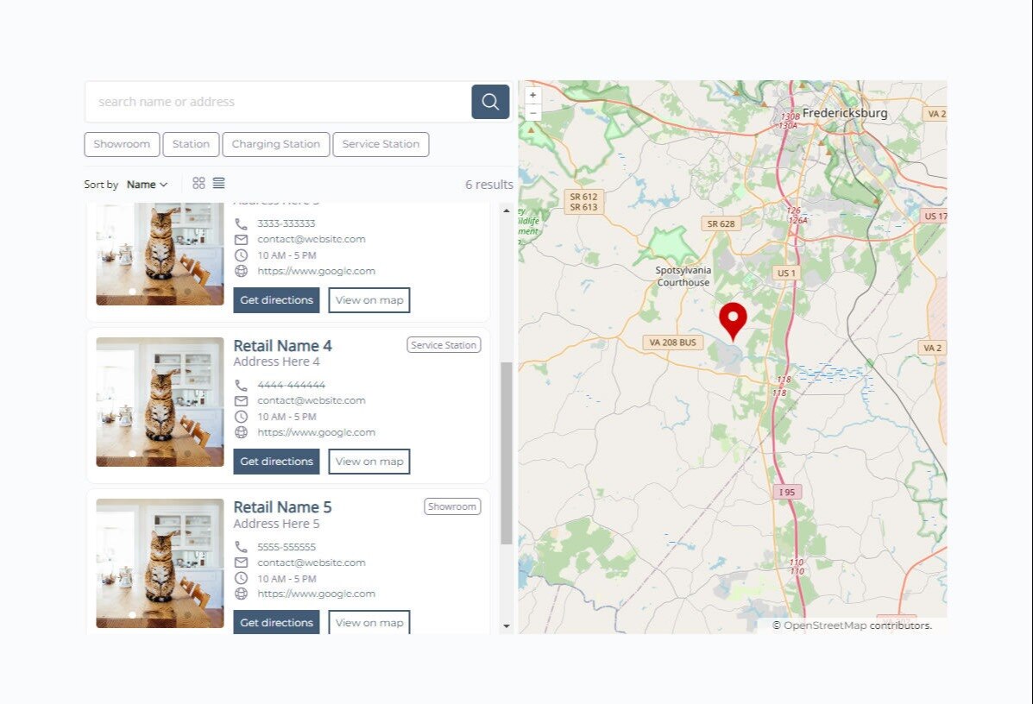Switch to grid view layout
1033x704 pixels.
199,183
